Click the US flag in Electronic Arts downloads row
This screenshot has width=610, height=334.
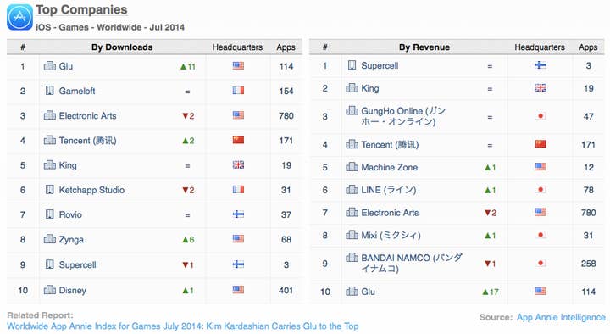click(x=238, y=115)
